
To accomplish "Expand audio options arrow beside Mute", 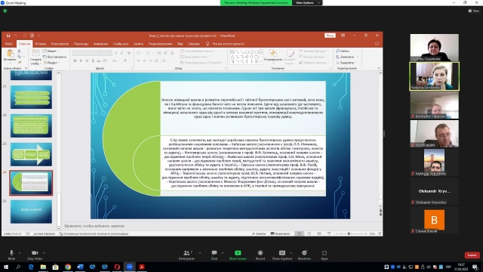I will coord(20,253).
